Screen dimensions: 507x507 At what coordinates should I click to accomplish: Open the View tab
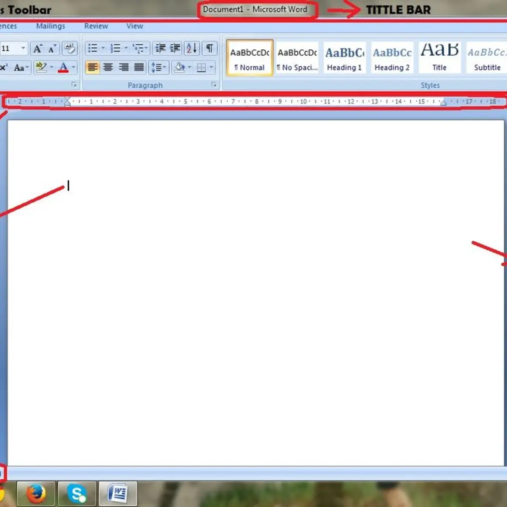tap(135, 26)
